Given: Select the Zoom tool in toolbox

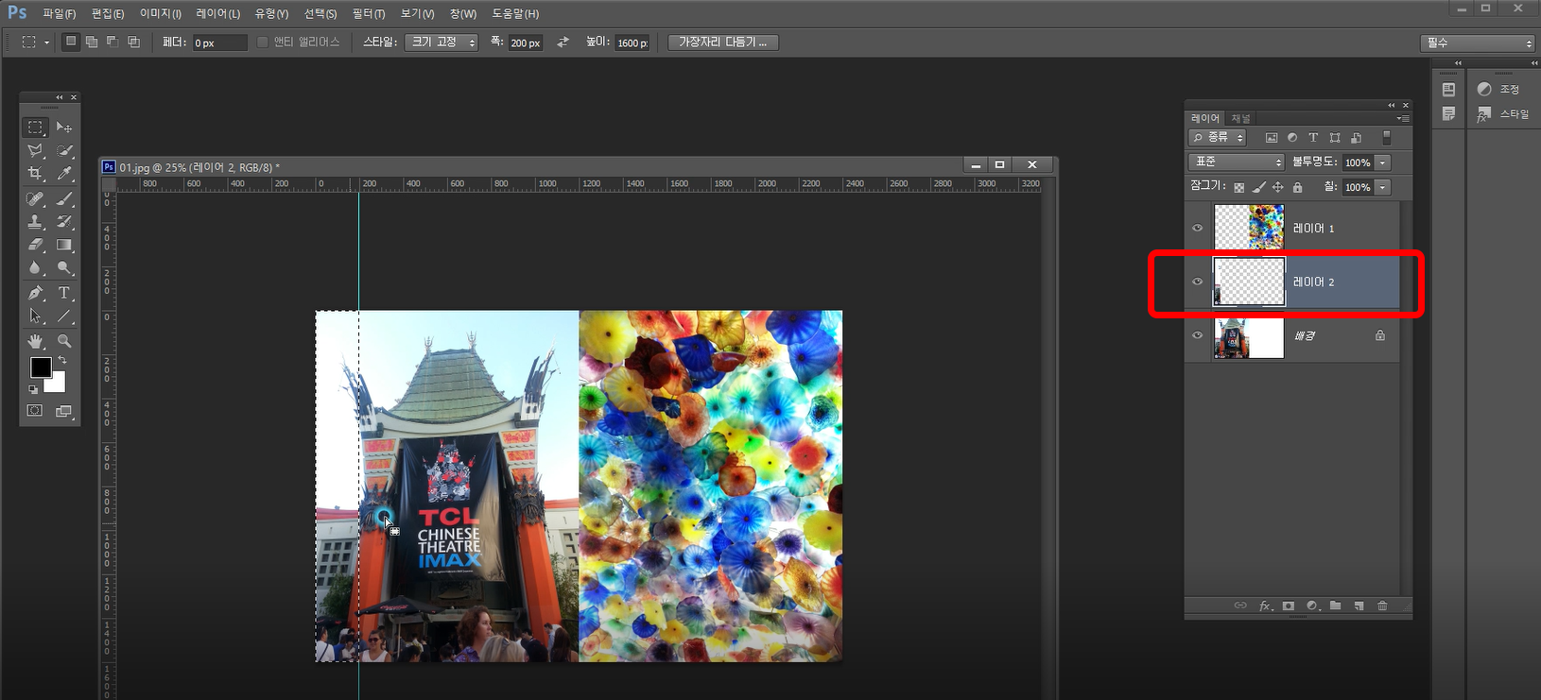Looking at the screenshot, I should coord(64,341).
